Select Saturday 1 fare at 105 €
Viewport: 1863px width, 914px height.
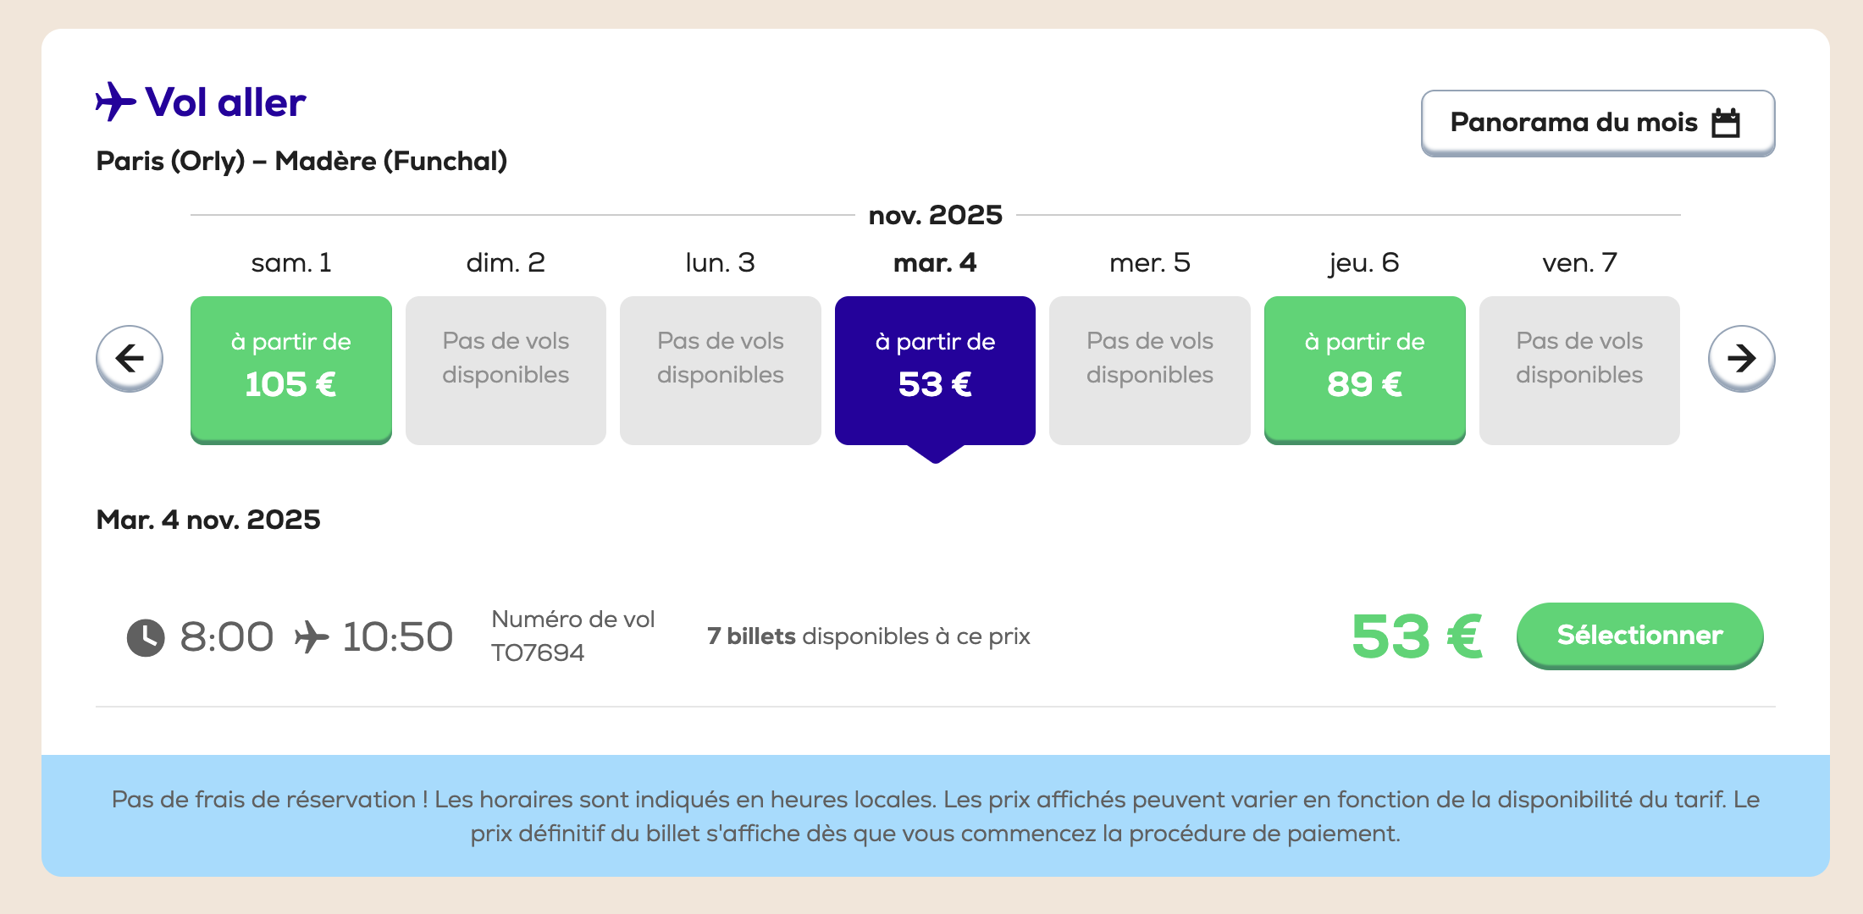click(x=290, y=369)
